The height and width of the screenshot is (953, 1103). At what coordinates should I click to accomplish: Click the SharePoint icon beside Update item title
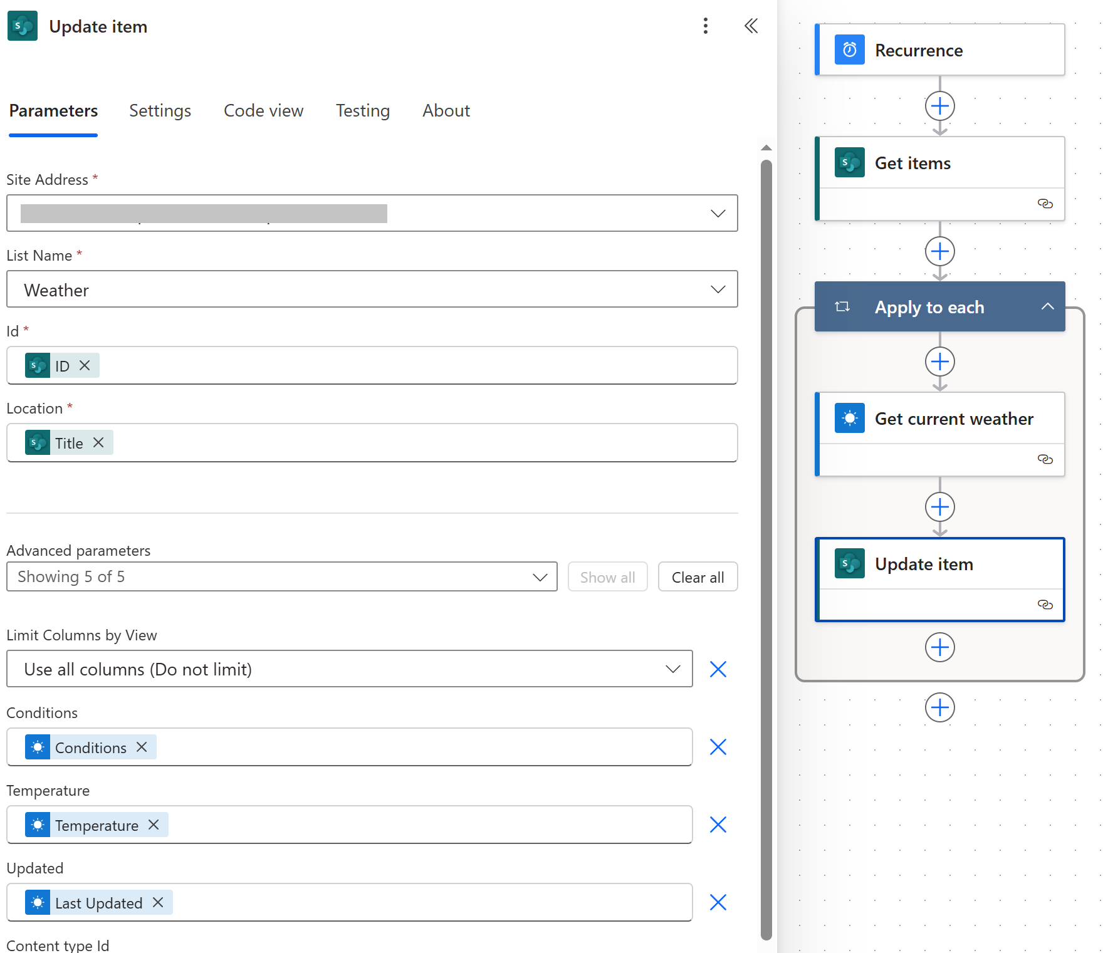[23, 26]
